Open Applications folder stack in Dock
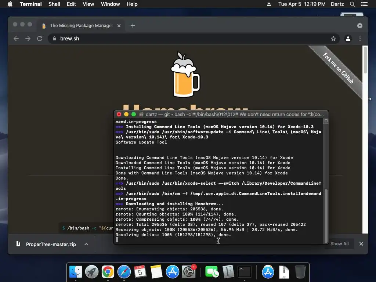This screenshot has height=282, width=376. 268,272
